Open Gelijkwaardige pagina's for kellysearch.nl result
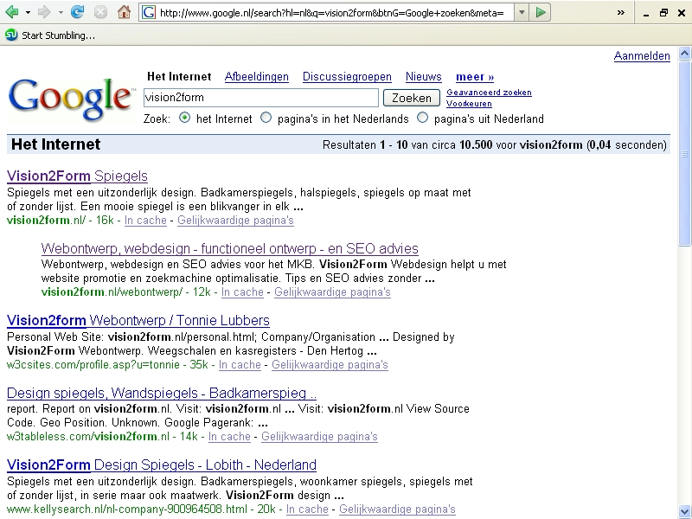This screenshot has width=692, height=519. click(x=397, y=509)
